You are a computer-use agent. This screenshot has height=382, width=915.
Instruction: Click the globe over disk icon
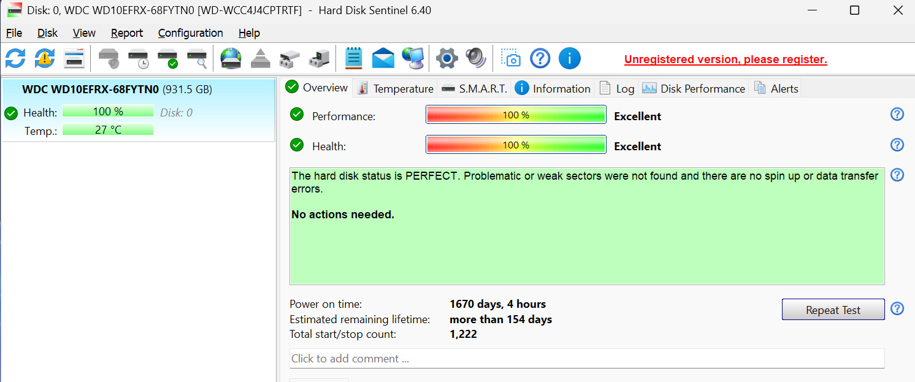(x=231, y=59)
